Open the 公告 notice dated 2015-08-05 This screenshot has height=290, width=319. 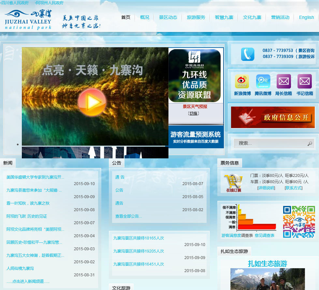click(119, 190)
